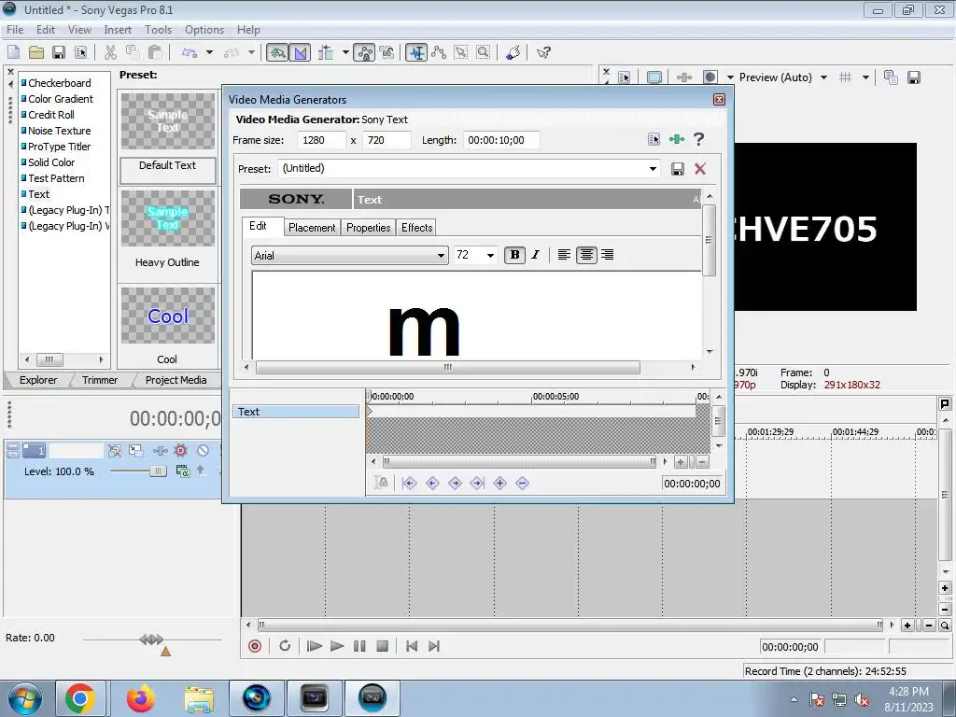Image resolution: width=956 pixels, height=717 pixels.
Task: Set center text alignment
Action: [x=586, y=255]
